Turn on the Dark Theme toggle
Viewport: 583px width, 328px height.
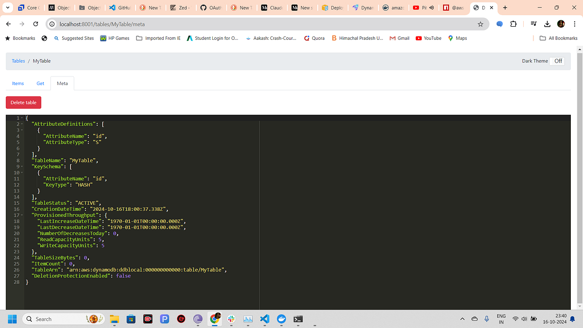[557, 61]
